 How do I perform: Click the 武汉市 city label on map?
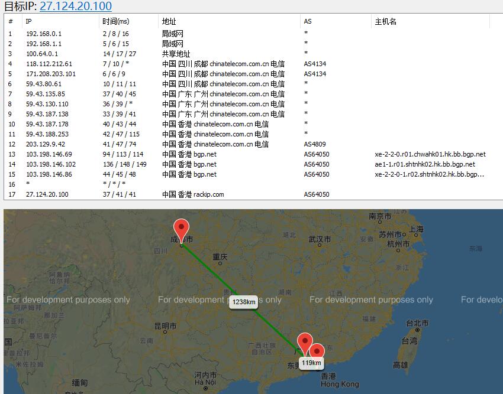coord(320,239)
